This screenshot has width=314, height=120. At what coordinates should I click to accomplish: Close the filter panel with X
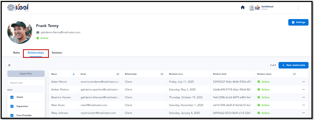click(9, 65)
